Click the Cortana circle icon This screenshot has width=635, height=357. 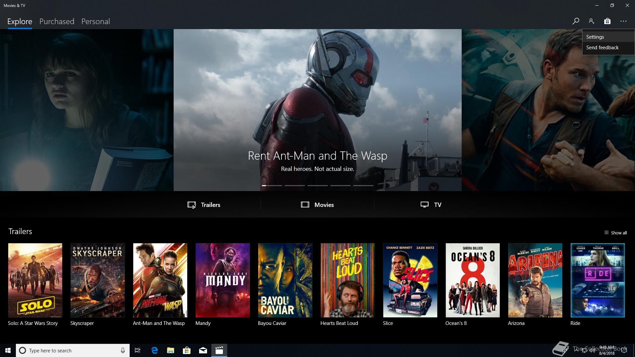pos(22,350)
